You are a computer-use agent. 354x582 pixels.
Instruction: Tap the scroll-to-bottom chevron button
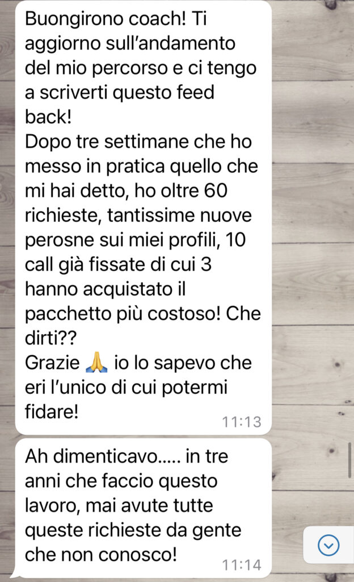click(x=328, y=545)
